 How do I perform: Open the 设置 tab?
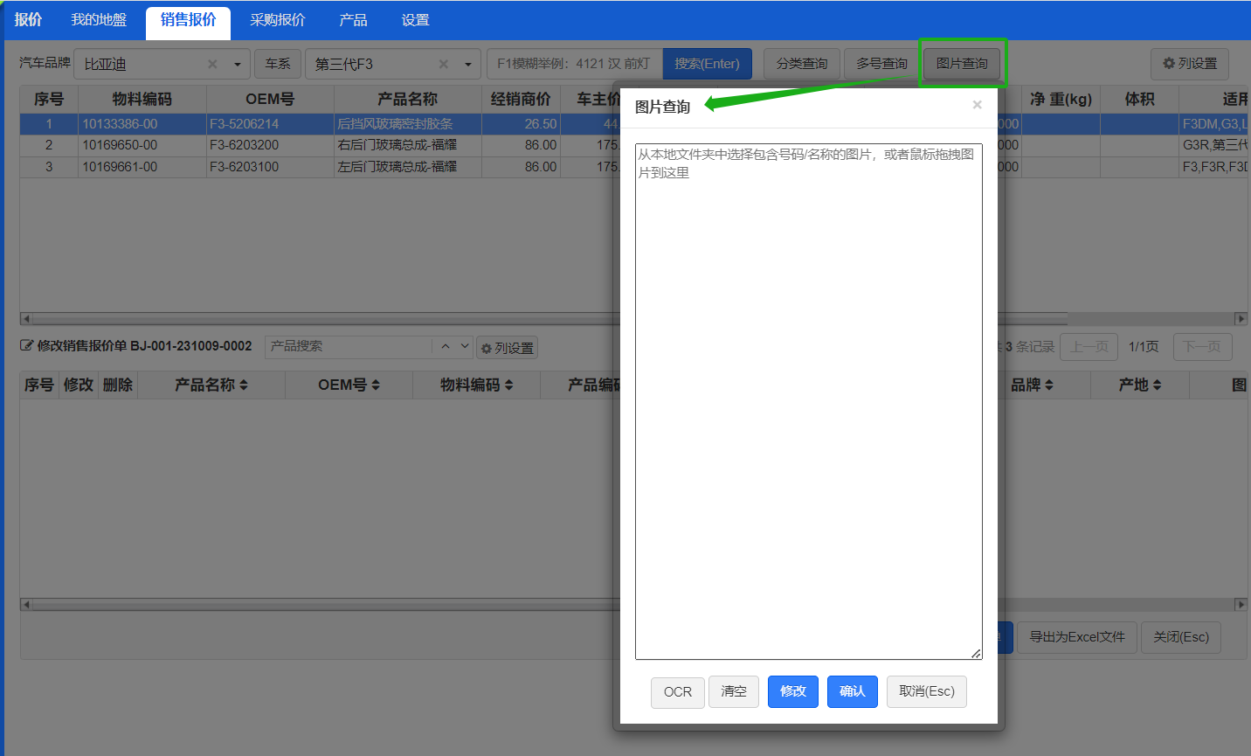pos(416,19)
